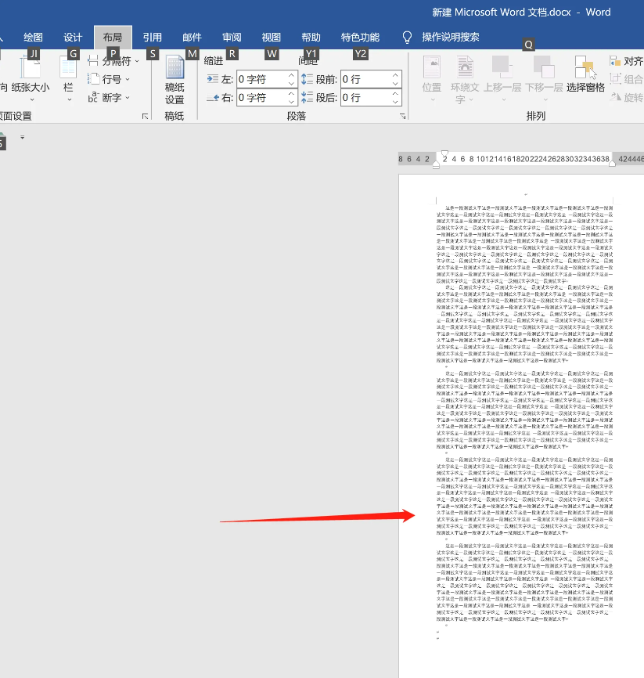Click the spacing after icon beside 段后

click(x=307, y=97)
